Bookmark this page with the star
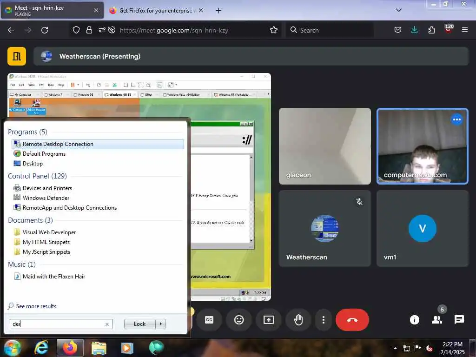 pyautogui.click(x=274, y=30)
